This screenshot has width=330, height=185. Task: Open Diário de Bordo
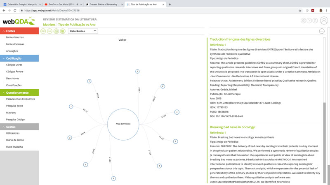[15, 140]
